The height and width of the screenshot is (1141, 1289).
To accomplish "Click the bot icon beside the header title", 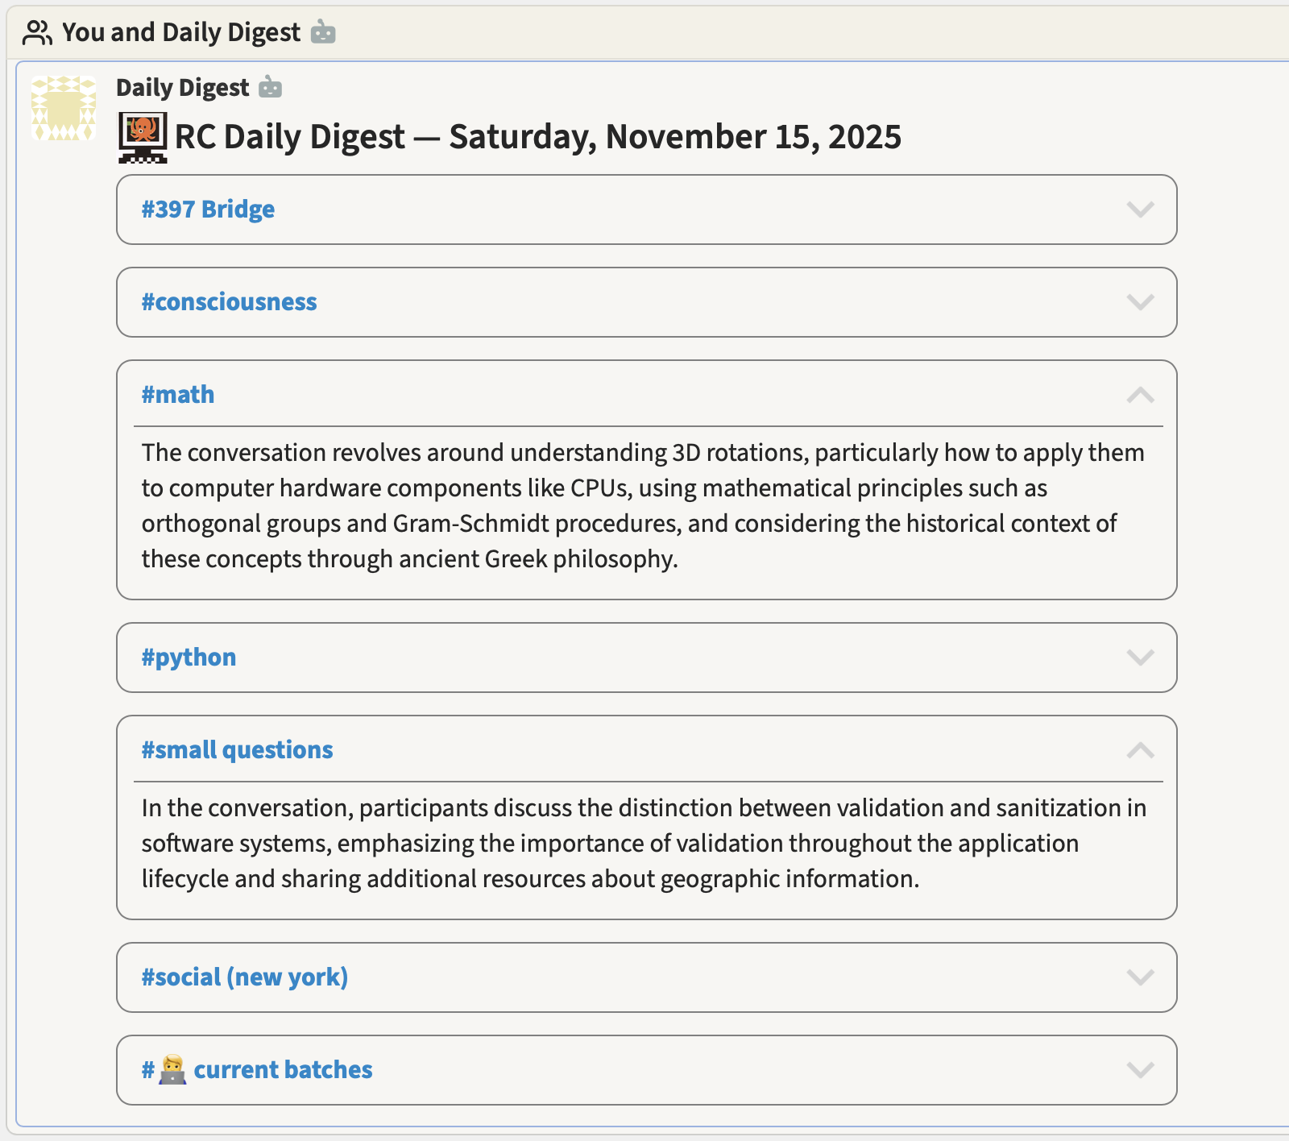I will [x=323, y=32].
